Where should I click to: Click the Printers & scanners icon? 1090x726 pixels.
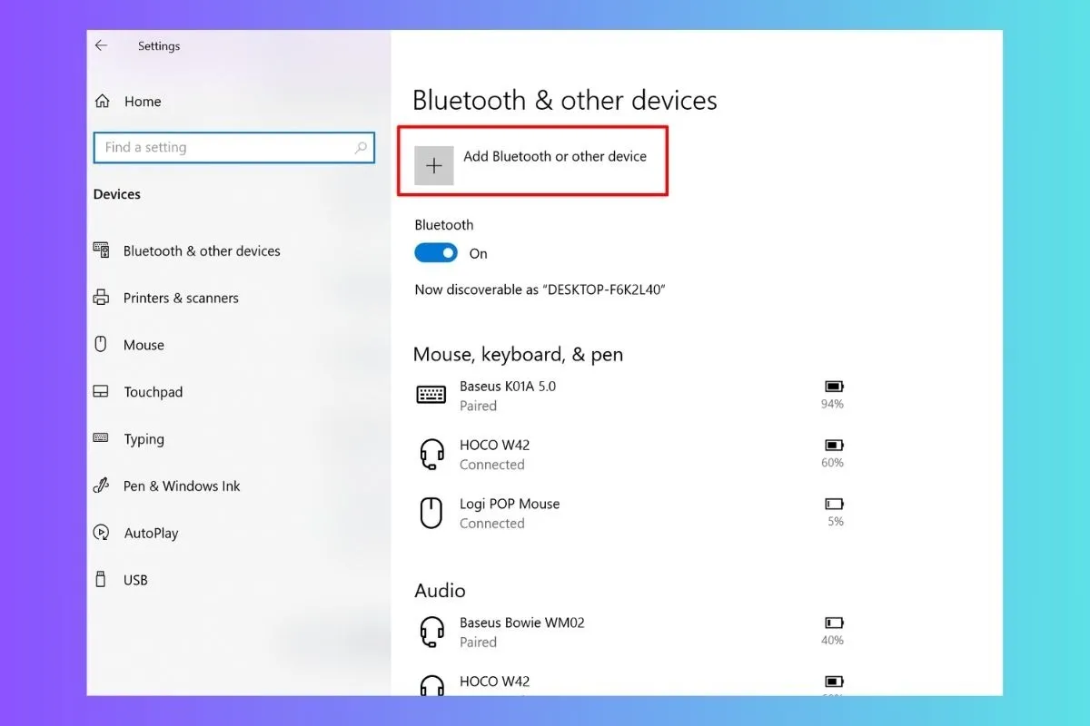pos(102,298)
